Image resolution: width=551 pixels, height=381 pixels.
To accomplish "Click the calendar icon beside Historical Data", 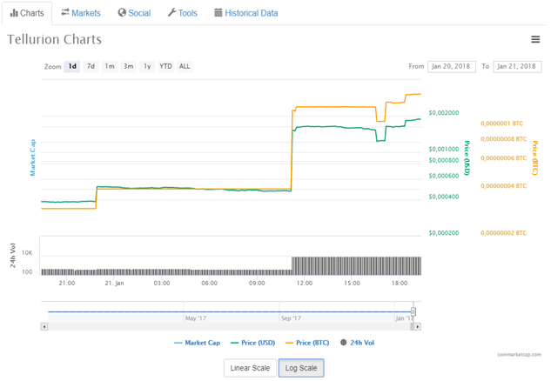I will click(218, 13).
